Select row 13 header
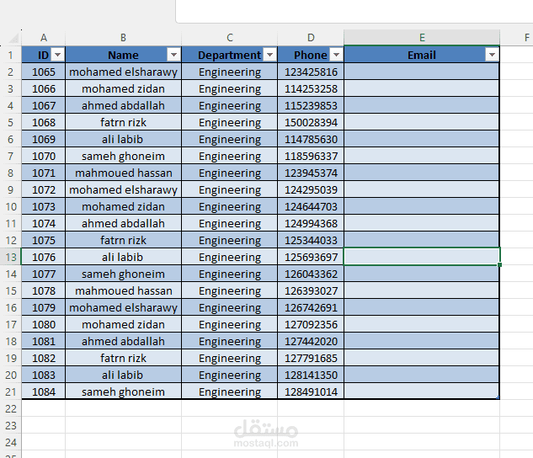The height and width of the screenshot is (458, 533). pos(11,257)
